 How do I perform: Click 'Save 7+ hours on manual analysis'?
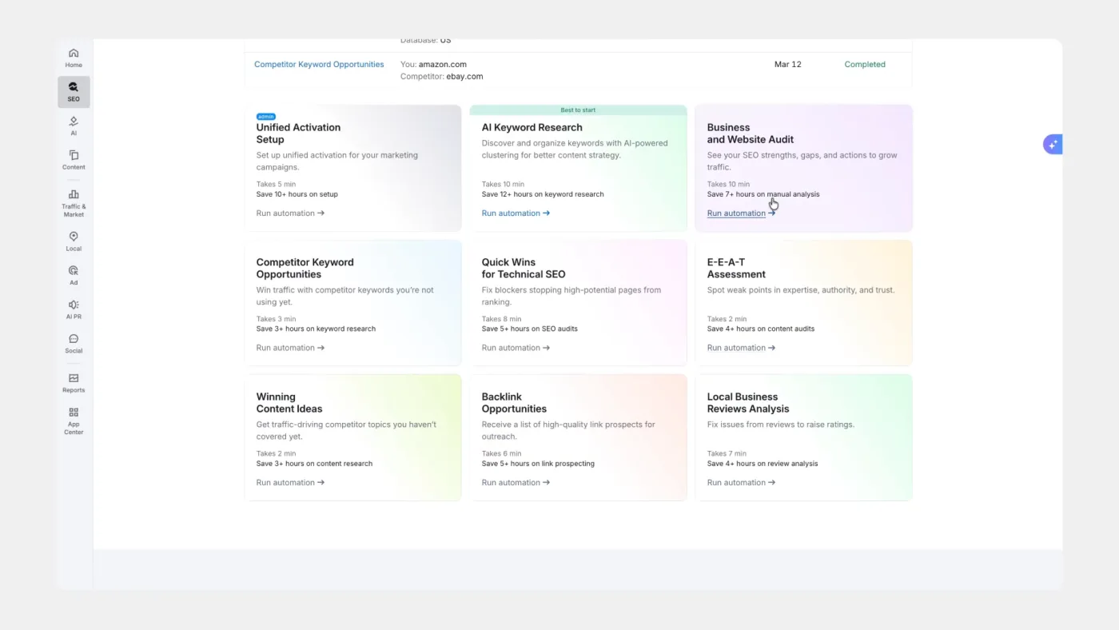(763, 194)
